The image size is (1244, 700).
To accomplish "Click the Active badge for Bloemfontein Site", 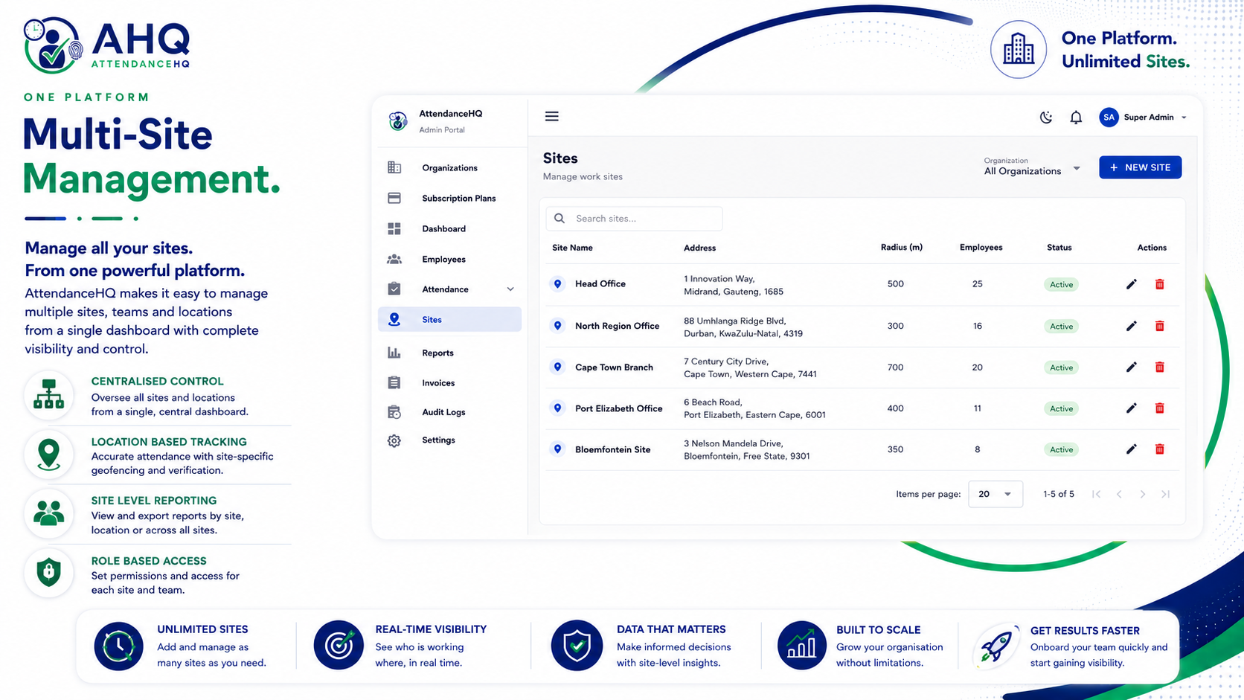I will [x=1061, y=449].
